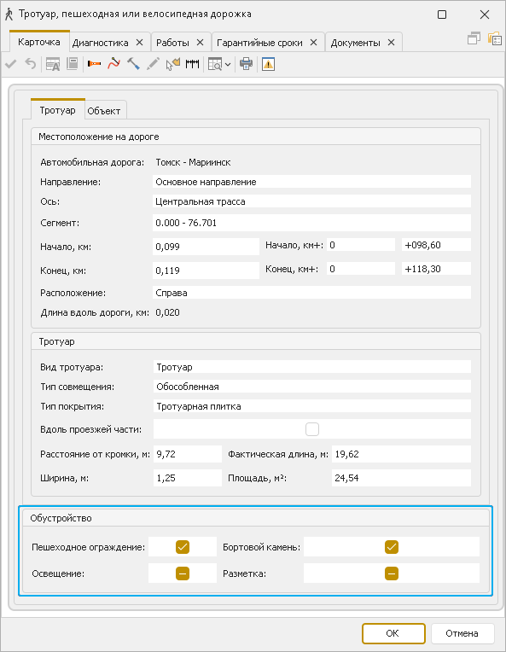Click the orange flashlight locate icon
This screenshot has height=652, width=506.
(x=95, y=64)
